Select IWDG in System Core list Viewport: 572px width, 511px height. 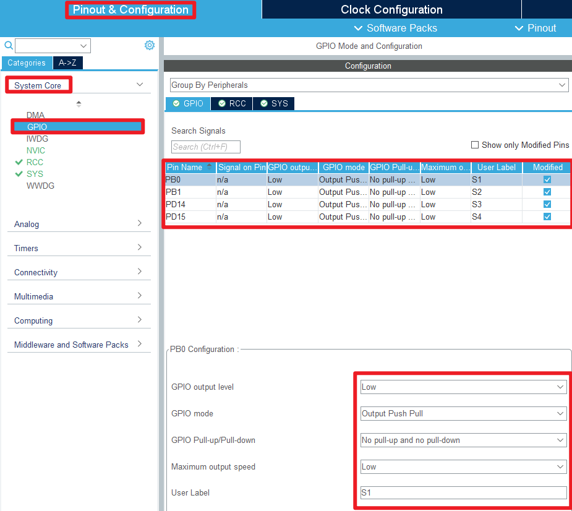tap(37, 139)
